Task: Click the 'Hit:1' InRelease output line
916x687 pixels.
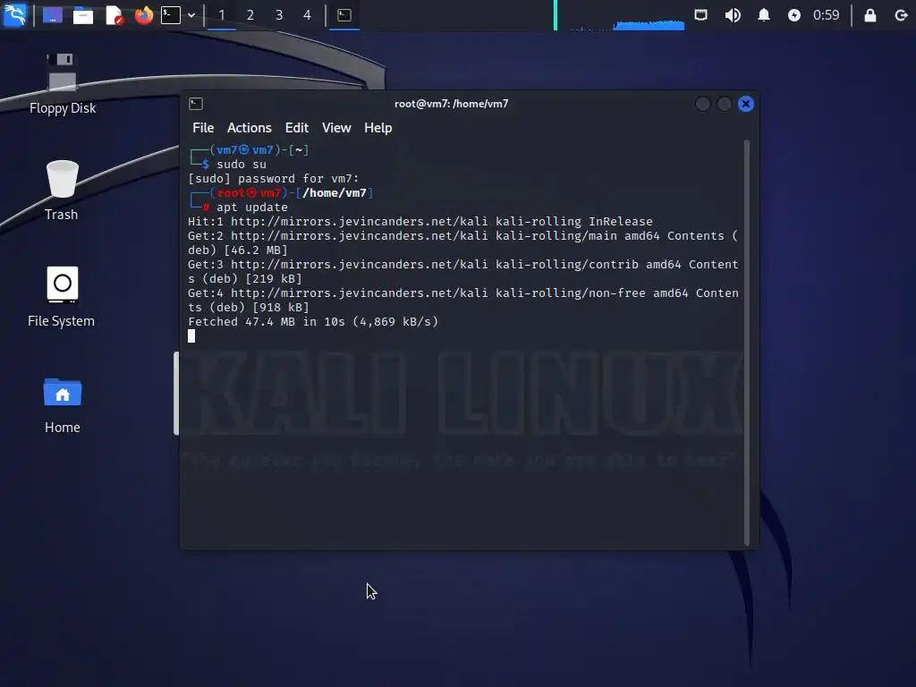Action: tap(420, 222)
